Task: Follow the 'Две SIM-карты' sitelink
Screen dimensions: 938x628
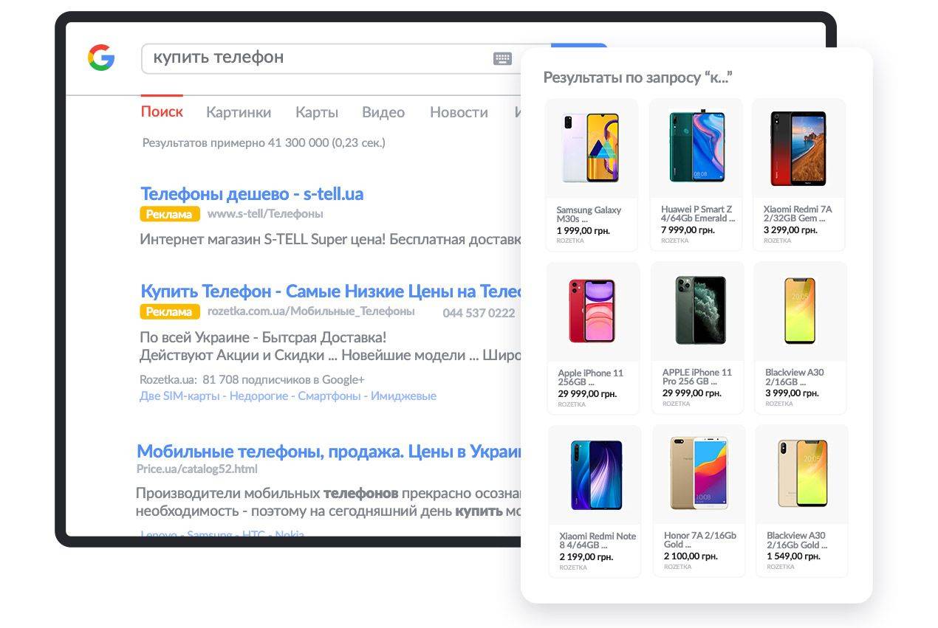Action: click(x=180, y=396)
